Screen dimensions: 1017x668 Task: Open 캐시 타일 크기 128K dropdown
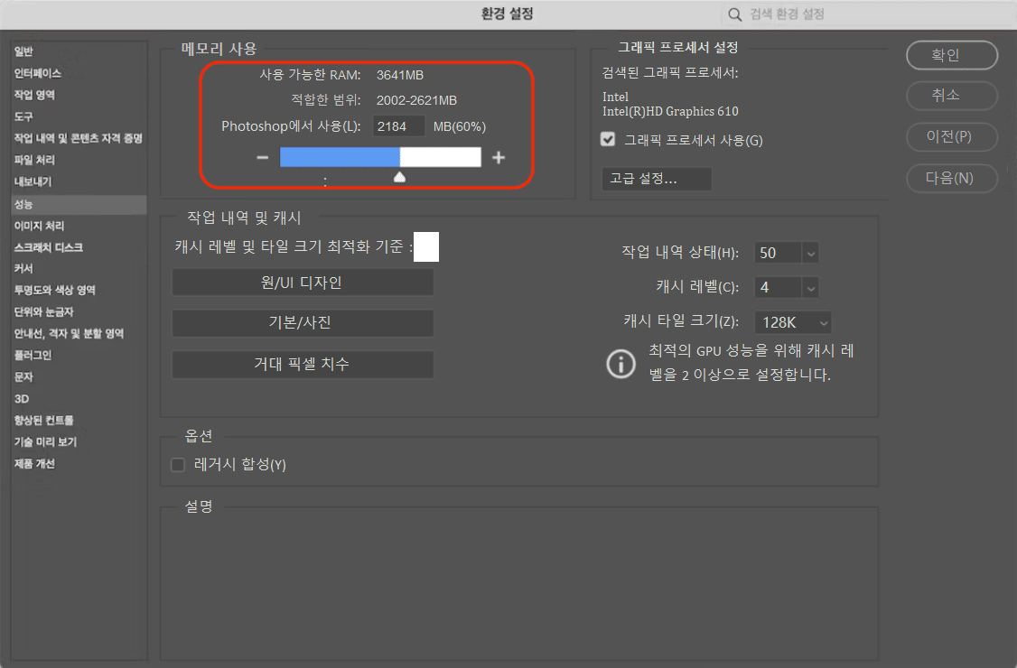[x=793, y=322]
